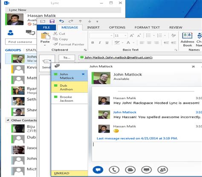Click the Shrink Font icon
The height and width of the screenshot is (177, 202).
(x=139, y=35)
